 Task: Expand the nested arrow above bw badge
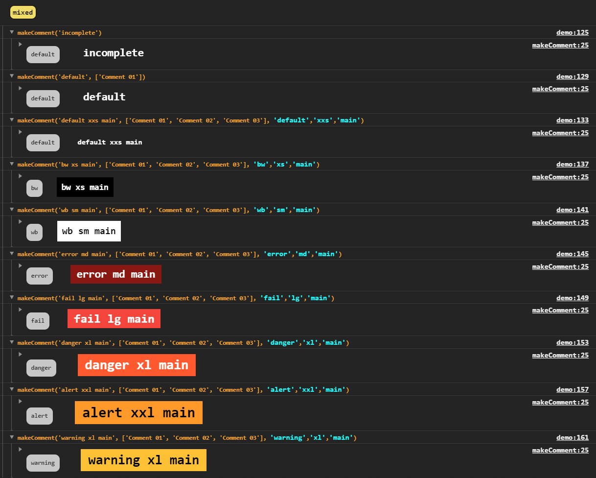coord(21,176)
